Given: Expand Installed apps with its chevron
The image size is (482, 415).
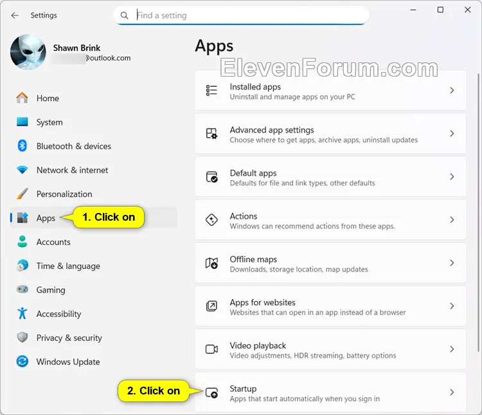Looking at the screenshot, I should click(452, 91).
